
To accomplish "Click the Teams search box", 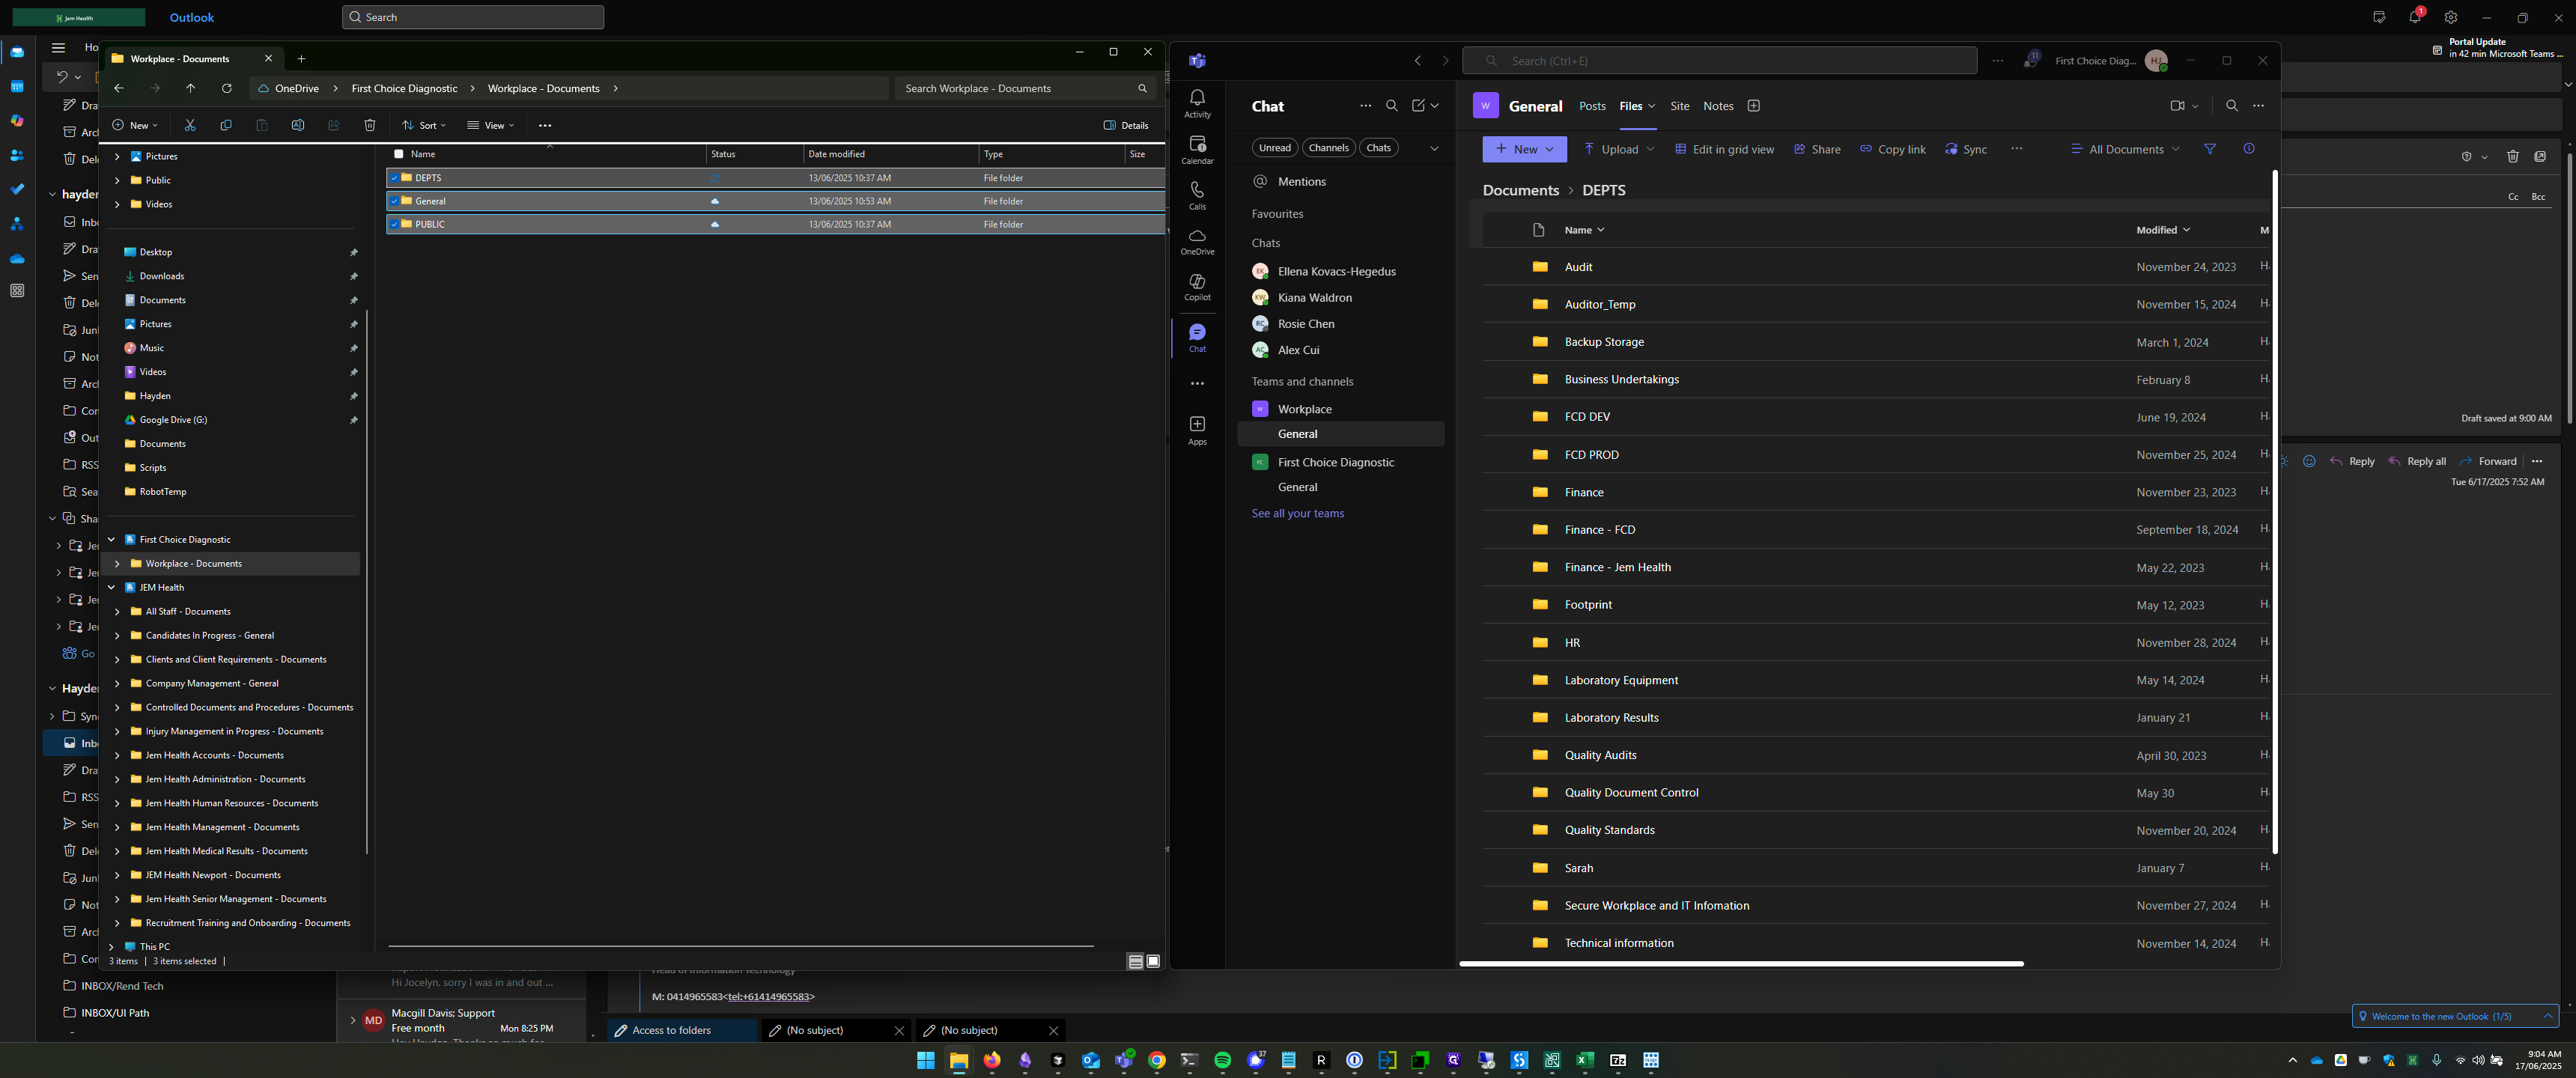I will coord(1719,60).
